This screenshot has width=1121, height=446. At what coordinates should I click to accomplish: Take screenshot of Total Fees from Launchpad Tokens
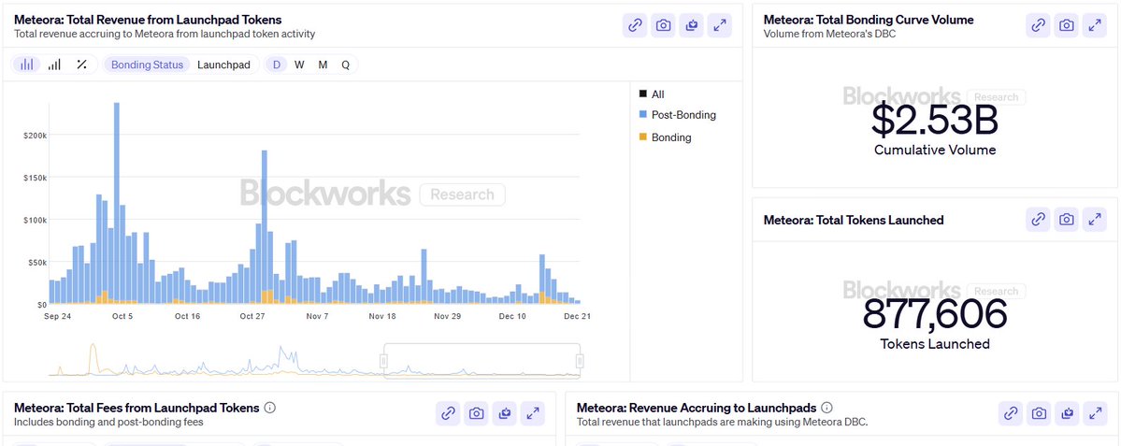pos(477,413)
